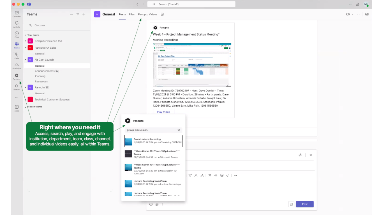Open the Calls phone icon

click(17, 56)
